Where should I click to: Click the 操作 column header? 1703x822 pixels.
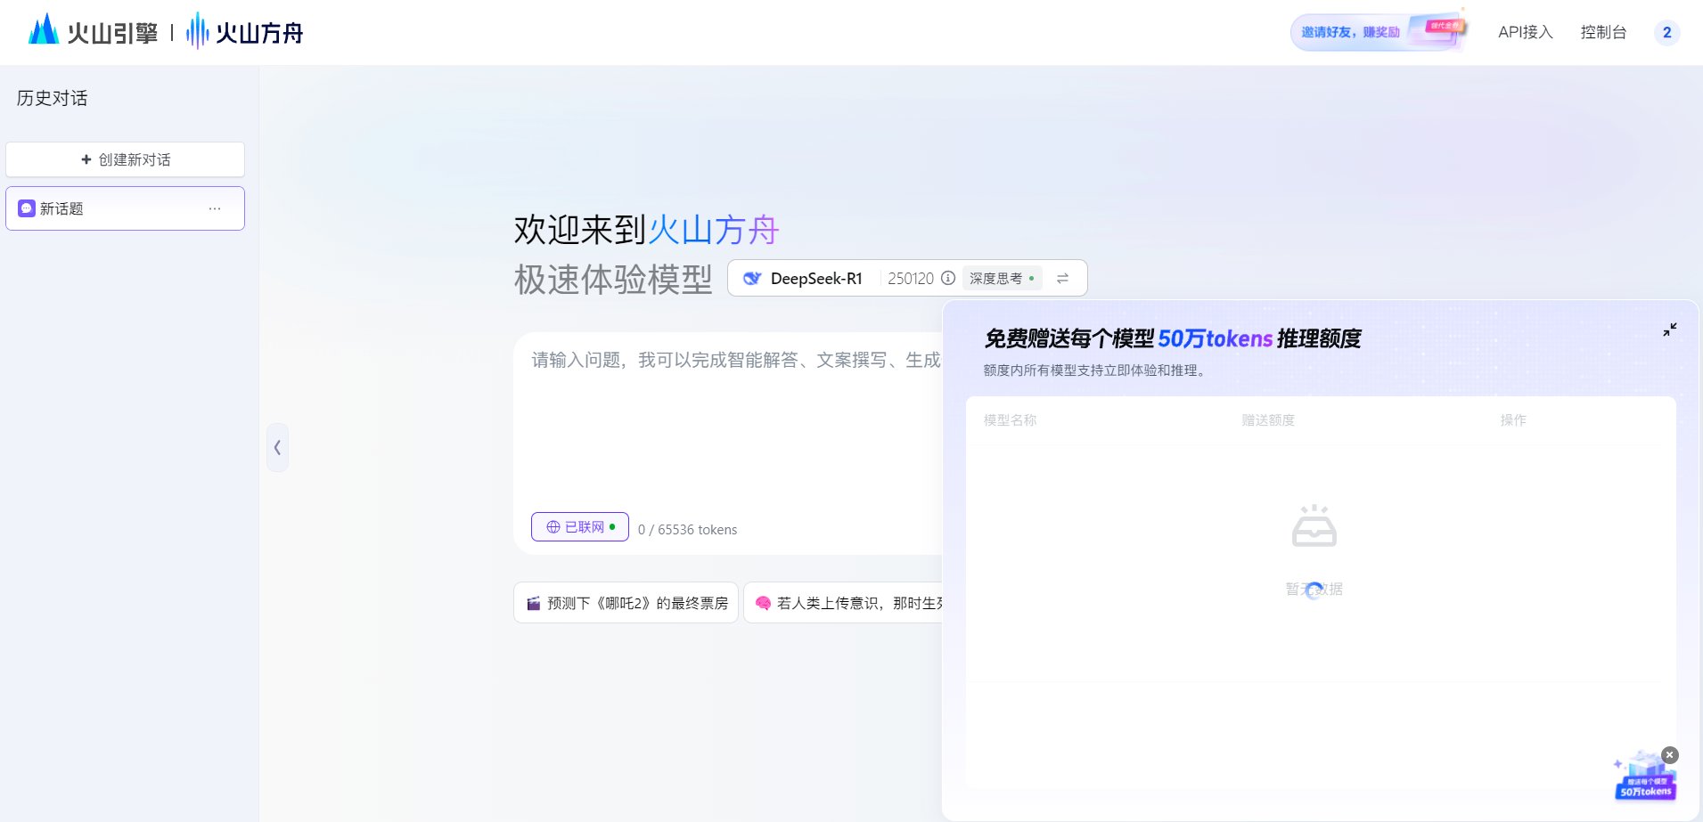1513,419
